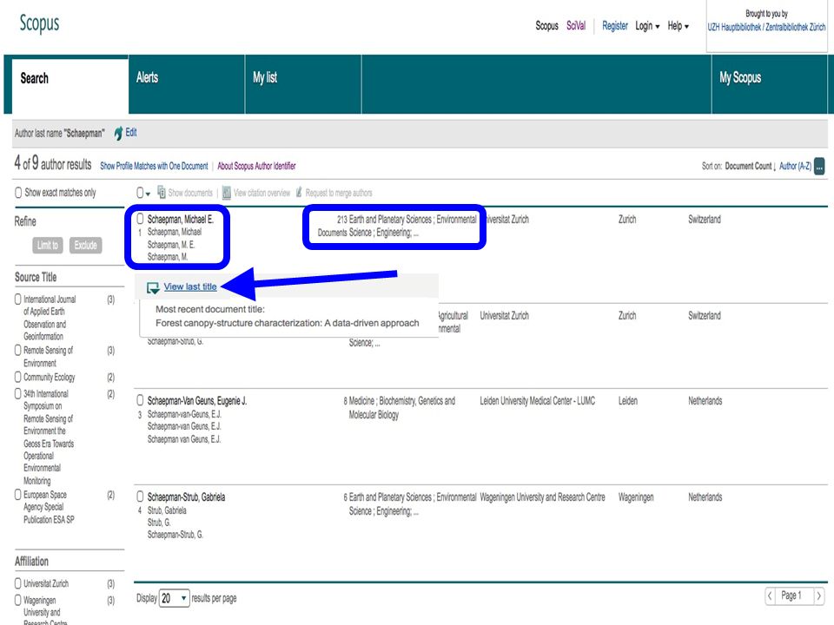Image resolution: width=834 pixels, height=625 pixels.
Task: Check European Space Agency Special Publication filter
Action: tap(18, 494)
